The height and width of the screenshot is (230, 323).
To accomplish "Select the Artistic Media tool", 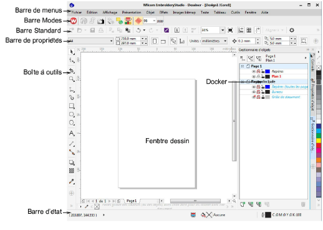I will pos(72,97).
